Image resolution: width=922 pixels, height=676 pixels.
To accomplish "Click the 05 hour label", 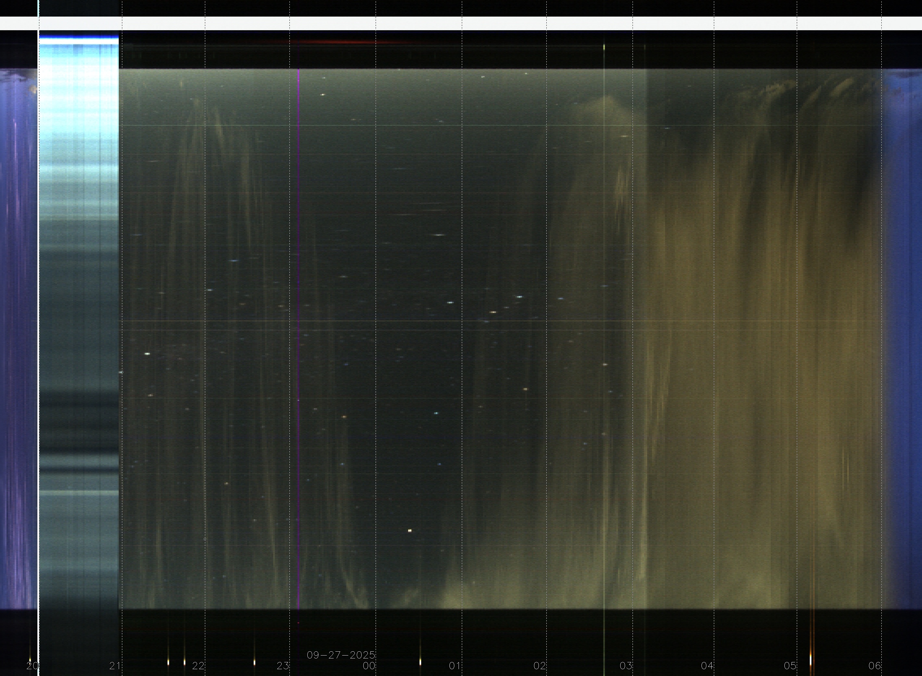I will tap(790, 666).
